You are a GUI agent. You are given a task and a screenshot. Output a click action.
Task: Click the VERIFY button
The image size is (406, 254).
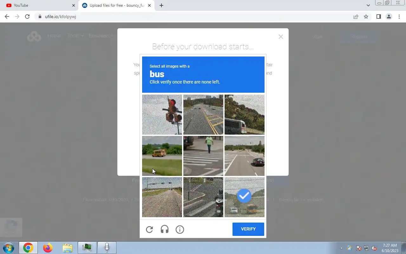(248, 229)
